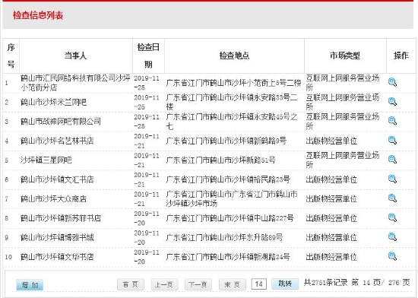Click the 检查信息列表 heading

pos(38,15)
